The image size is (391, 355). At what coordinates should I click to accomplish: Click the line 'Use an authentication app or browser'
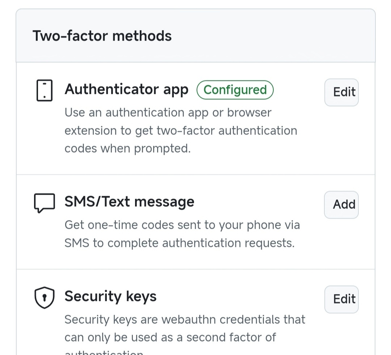point(168,113)
